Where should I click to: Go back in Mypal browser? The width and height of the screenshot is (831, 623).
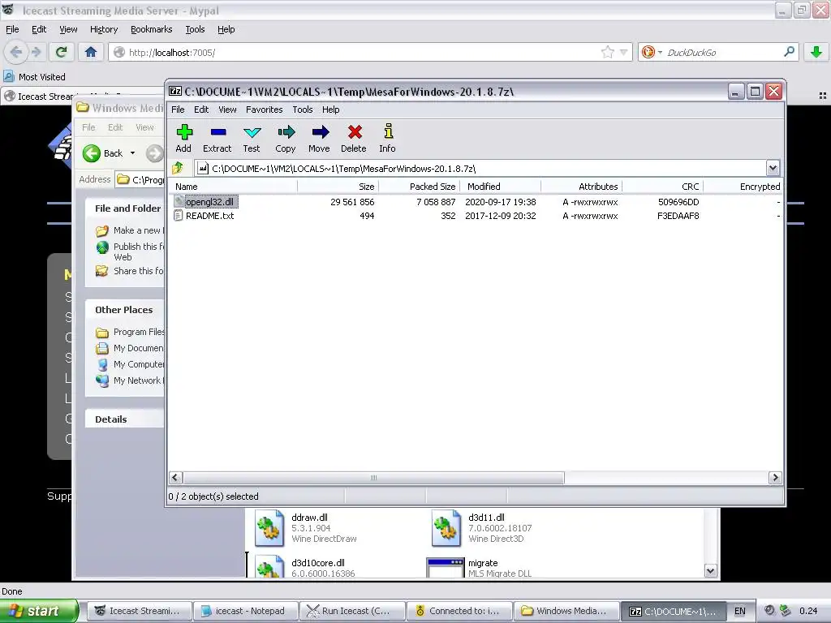point(16,52)
